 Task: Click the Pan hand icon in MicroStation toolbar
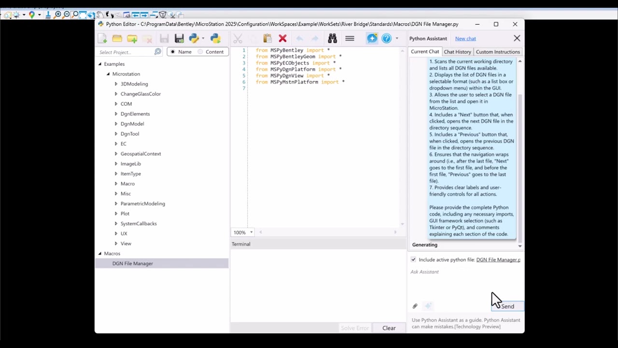coord(100,14)
